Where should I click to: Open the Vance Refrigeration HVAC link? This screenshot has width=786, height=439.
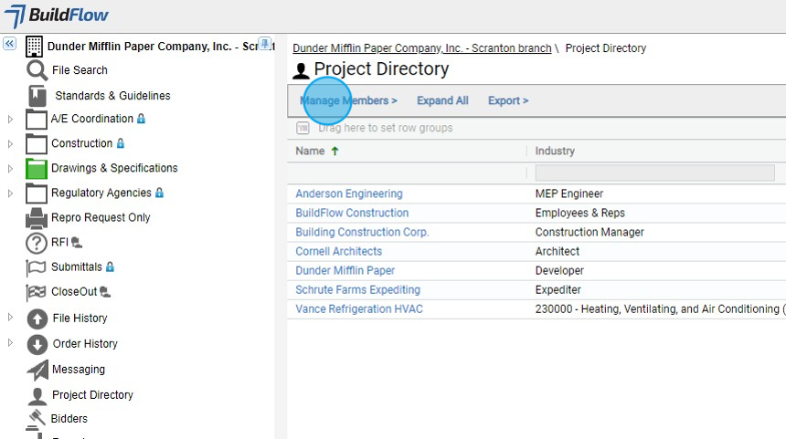click(x=359, y=309)
